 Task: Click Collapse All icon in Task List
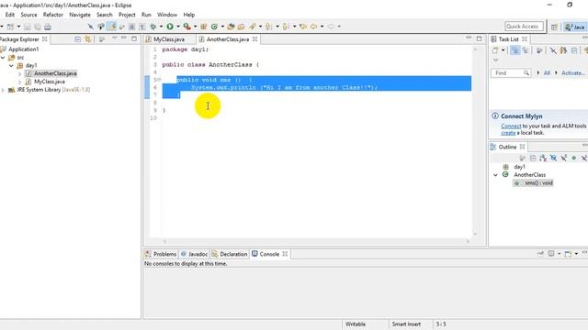tap(574, 50)
